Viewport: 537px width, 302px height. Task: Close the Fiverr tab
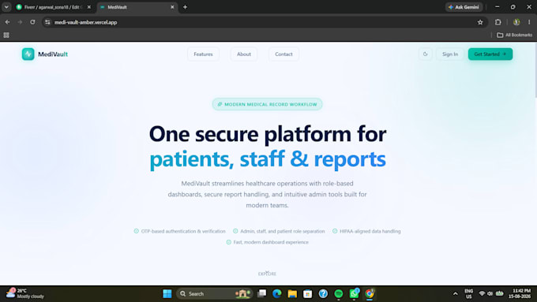tap(89, 7)
